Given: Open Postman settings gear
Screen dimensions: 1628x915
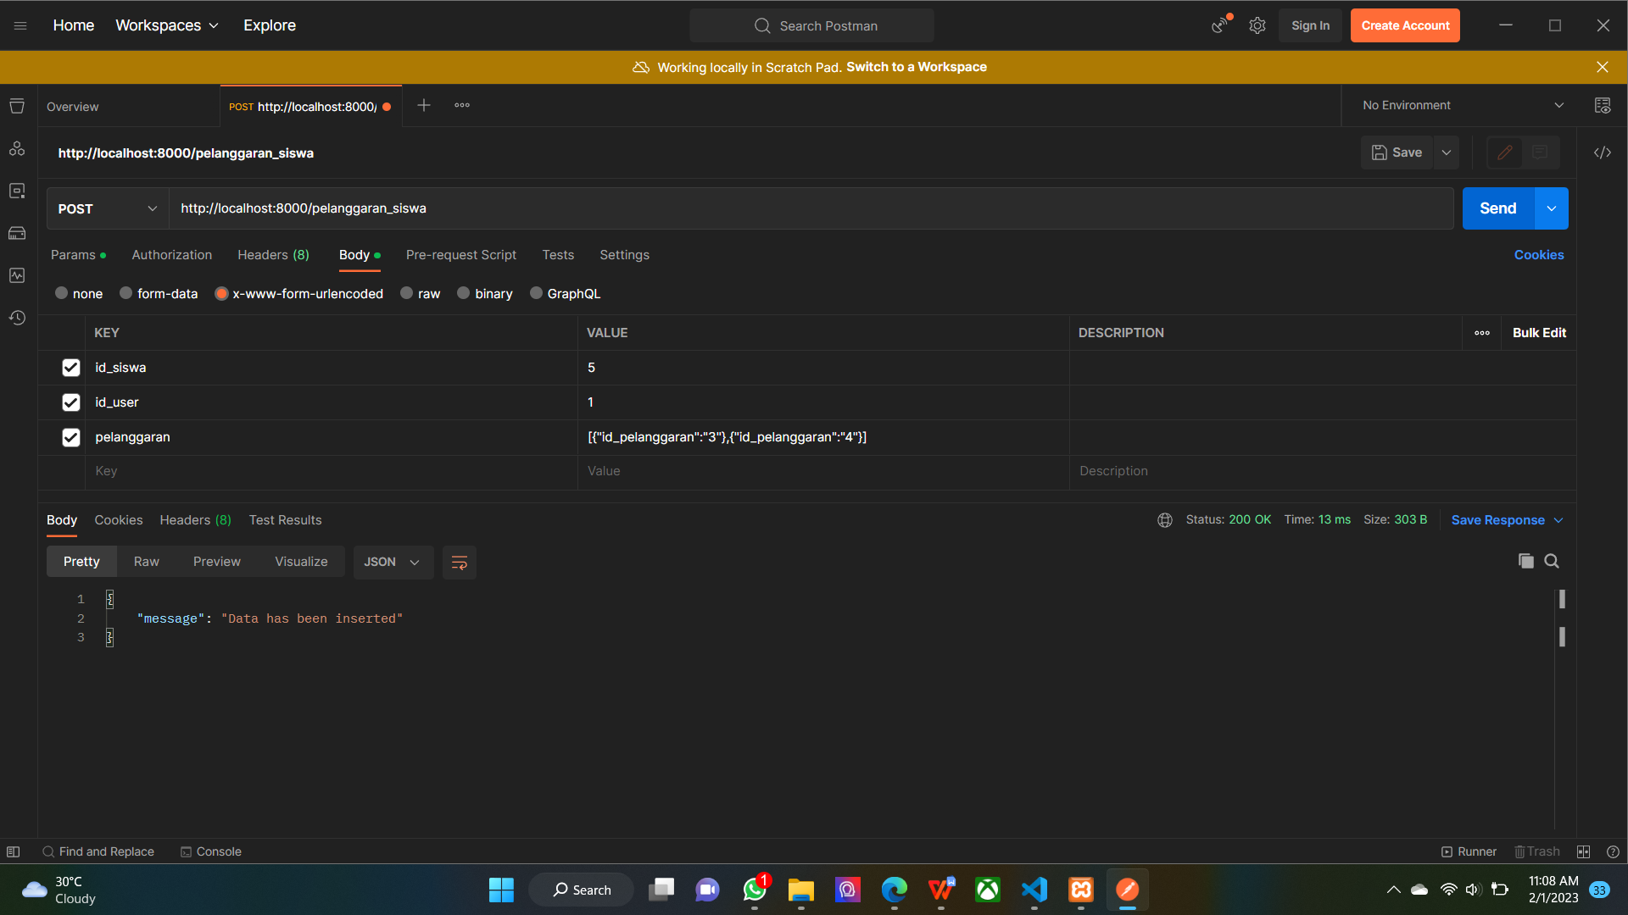Looking at the screenshot, I should click(1257, 25).
